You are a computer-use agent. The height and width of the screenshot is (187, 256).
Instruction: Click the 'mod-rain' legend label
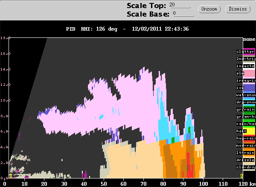click(246, 145)
